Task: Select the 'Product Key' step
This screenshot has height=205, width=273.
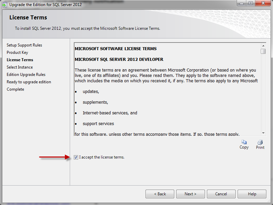Action: point(17,53)
